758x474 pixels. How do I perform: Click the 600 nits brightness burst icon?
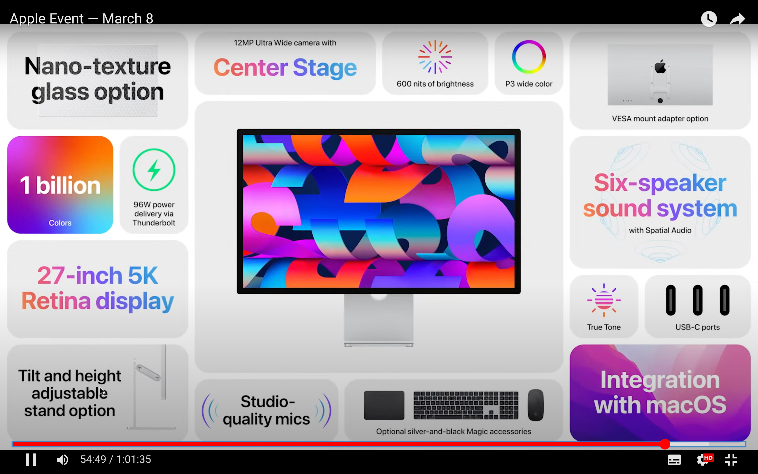pos(435,57)
